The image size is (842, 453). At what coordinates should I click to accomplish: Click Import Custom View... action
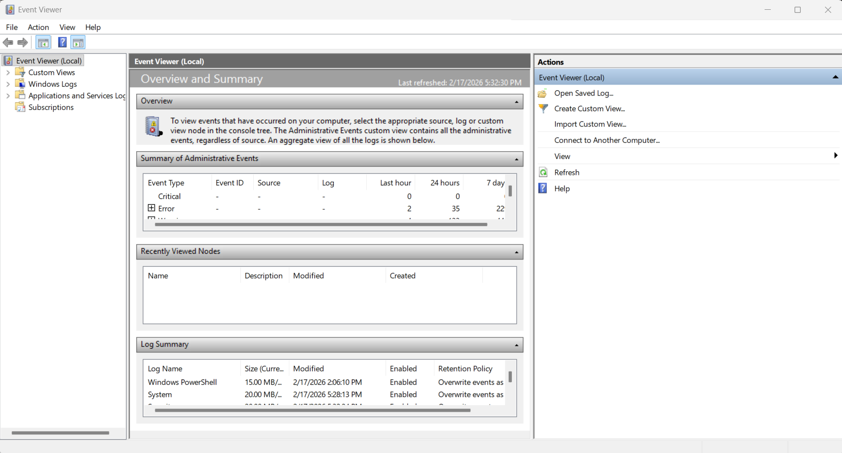(x=590, y=124)
